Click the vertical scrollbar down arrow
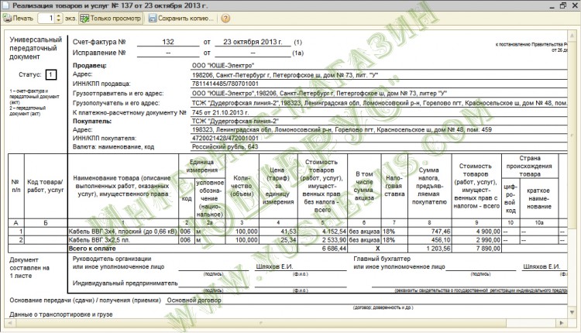581x333 pixels. [574, 314]
